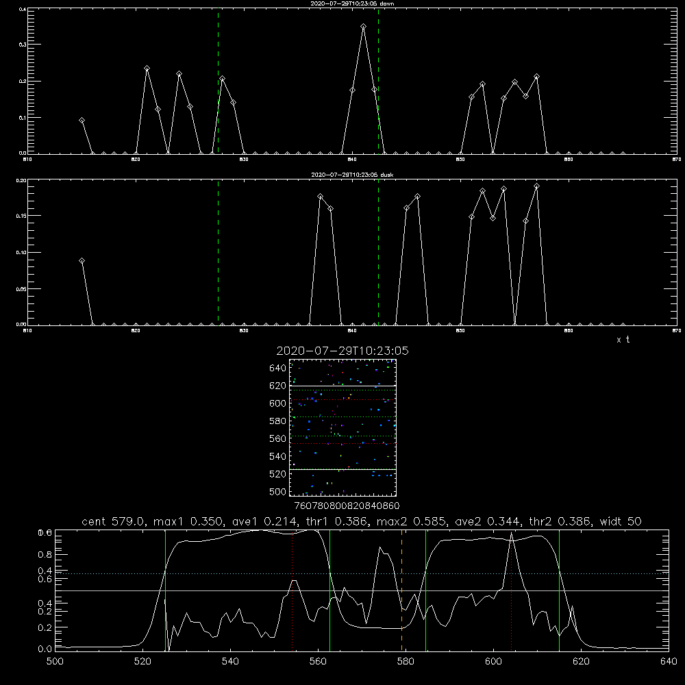685x685 pixels.
Task: Click the 640 label on scatter image y-axis
Action: (278, 368)
